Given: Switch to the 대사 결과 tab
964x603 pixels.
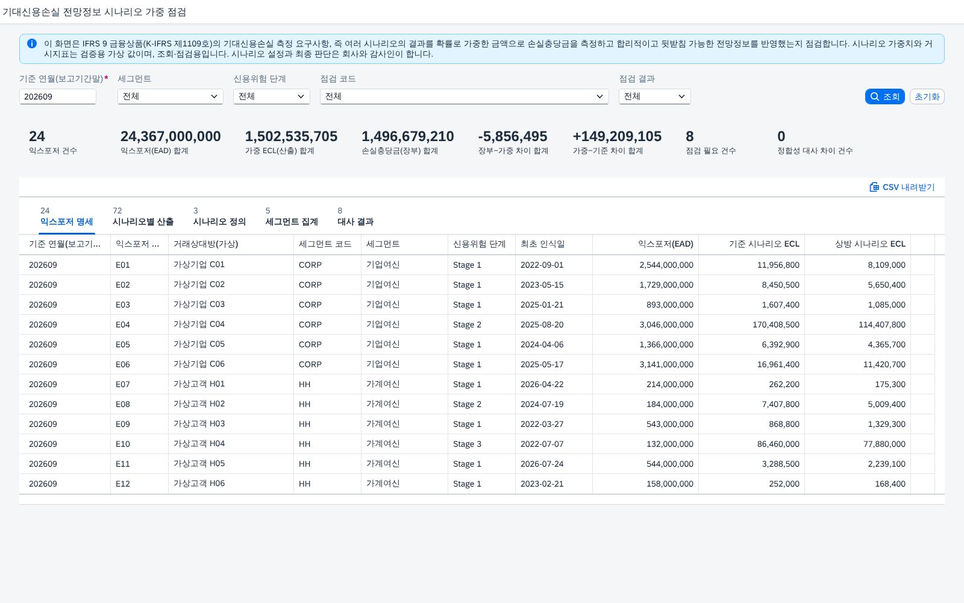Looking at the screenshot, I should click(x=355, y=217).
